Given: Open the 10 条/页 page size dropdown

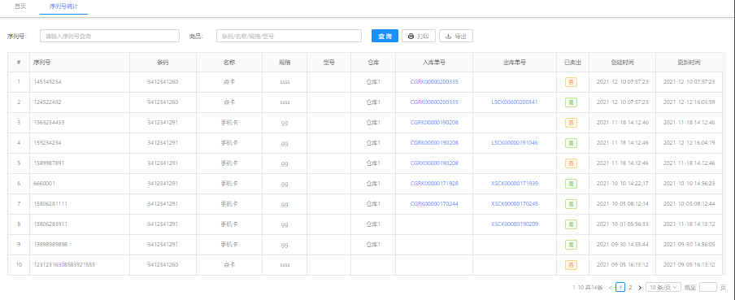Looking at the screenshot, I should point(663,287).
